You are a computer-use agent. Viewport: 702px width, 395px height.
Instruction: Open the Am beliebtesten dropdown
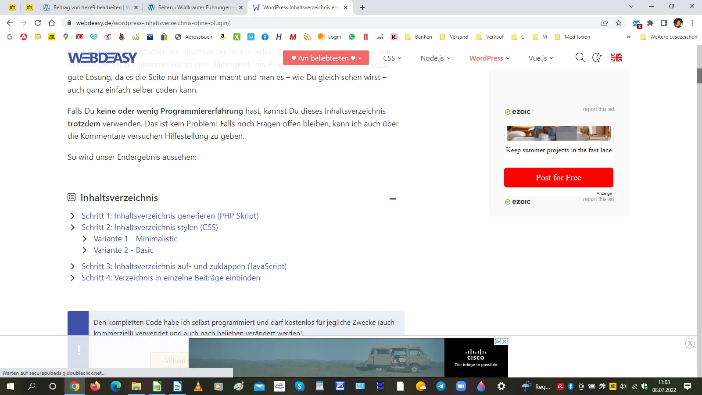[x=326, y=58]
